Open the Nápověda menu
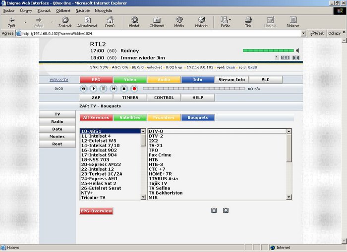 (103, 10)
